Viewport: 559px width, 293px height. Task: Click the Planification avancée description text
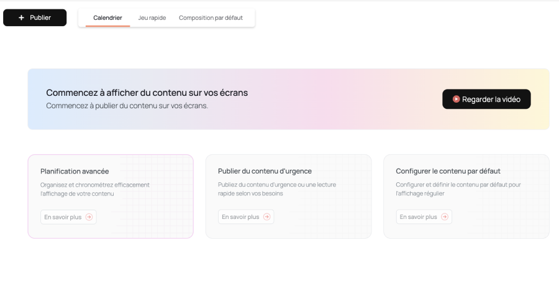(x=94, y=189)
